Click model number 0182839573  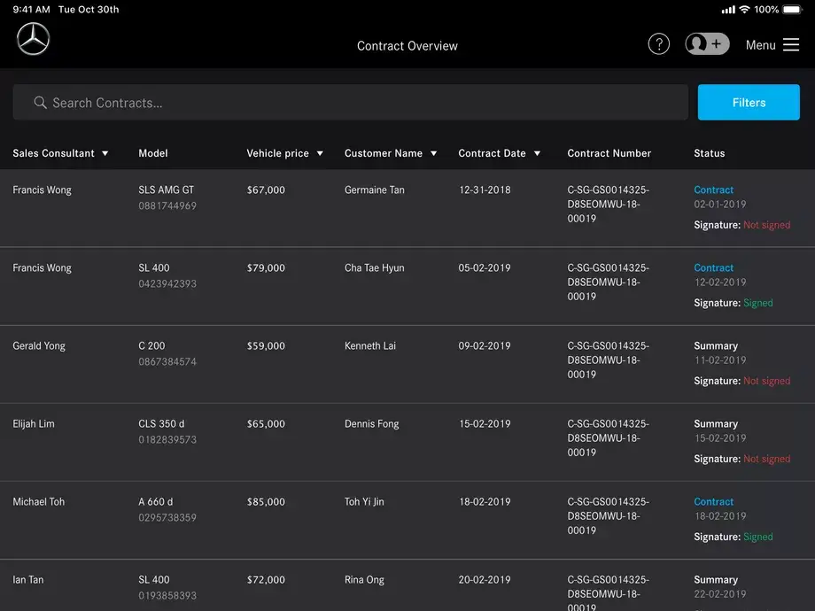[167, 439]
